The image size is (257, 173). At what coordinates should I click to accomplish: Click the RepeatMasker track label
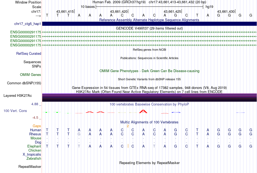[x=30, y=166]
